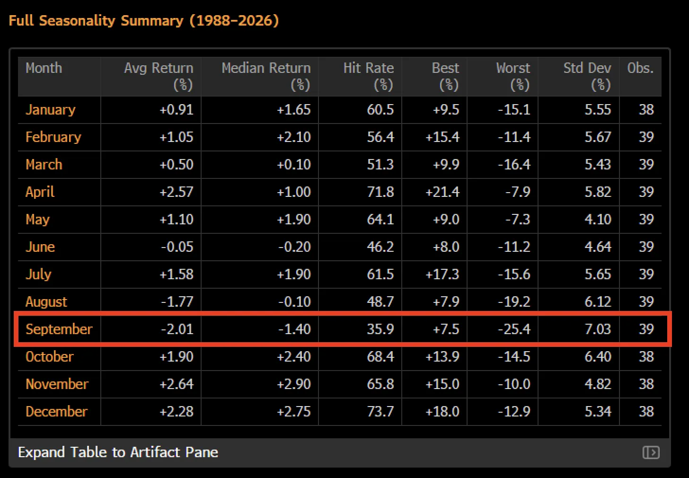This screenshot has width=689, height=478.
Task: Select the October row label
Action: (x=50, y=357)
